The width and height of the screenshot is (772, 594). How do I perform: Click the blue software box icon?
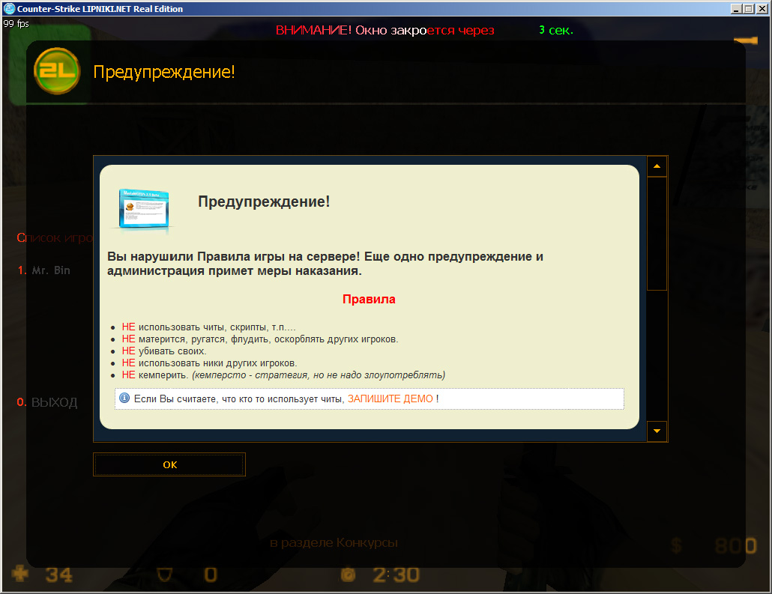point(144,209)
